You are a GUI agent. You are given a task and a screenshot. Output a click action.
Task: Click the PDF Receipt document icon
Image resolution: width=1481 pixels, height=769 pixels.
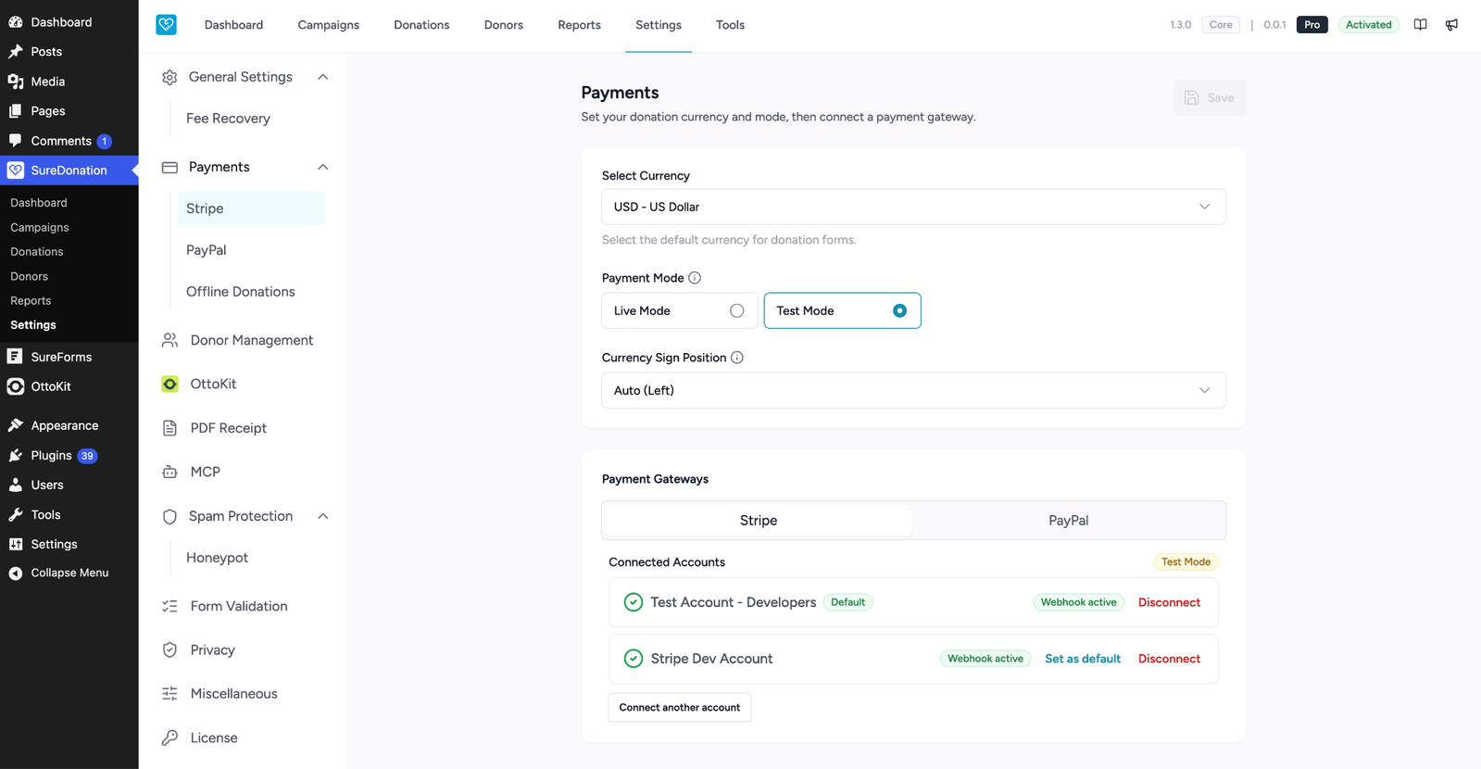(x=169, y=428)
